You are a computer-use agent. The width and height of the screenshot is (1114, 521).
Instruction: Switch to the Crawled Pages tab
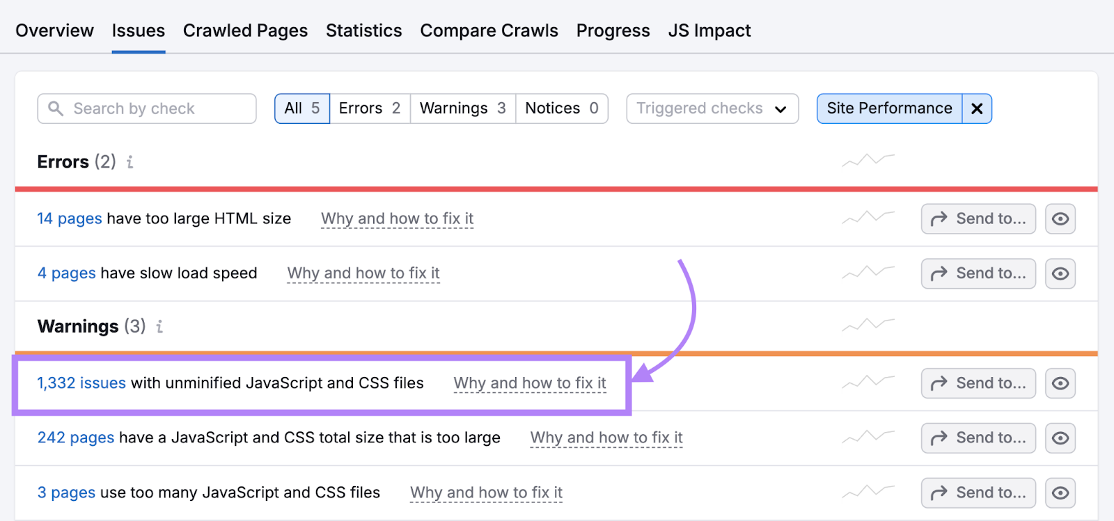[x=245, y=31]
